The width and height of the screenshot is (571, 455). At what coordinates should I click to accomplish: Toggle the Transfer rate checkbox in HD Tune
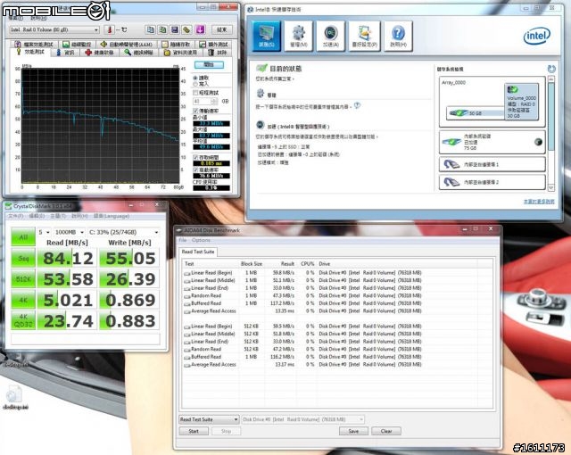196,111
